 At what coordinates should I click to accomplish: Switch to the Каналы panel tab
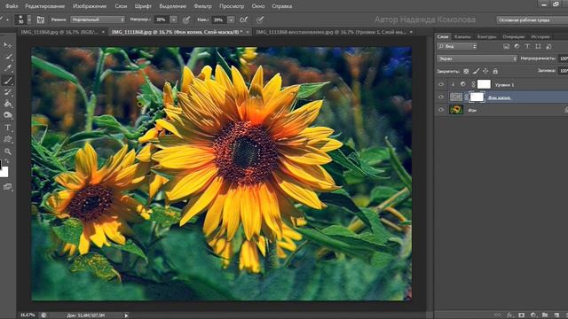coord(462,36)
